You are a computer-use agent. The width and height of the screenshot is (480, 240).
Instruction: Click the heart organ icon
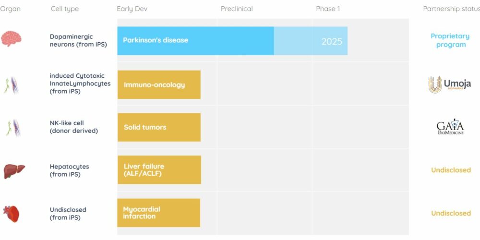pos(12,214)
